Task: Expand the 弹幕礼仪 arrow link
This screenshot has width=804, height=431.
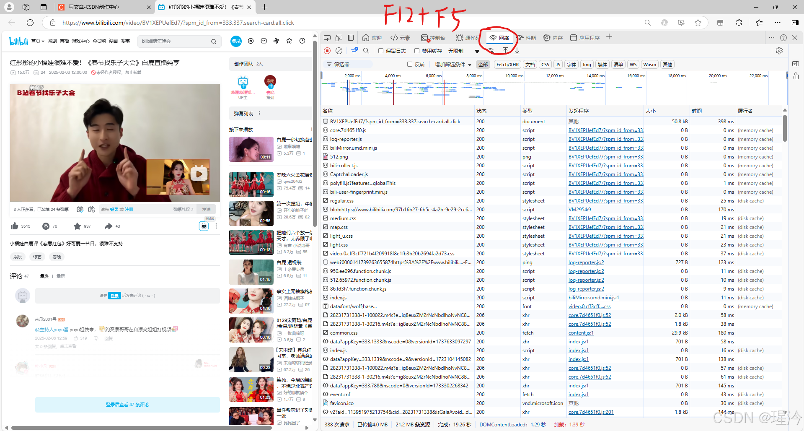Action: point(184,209)
